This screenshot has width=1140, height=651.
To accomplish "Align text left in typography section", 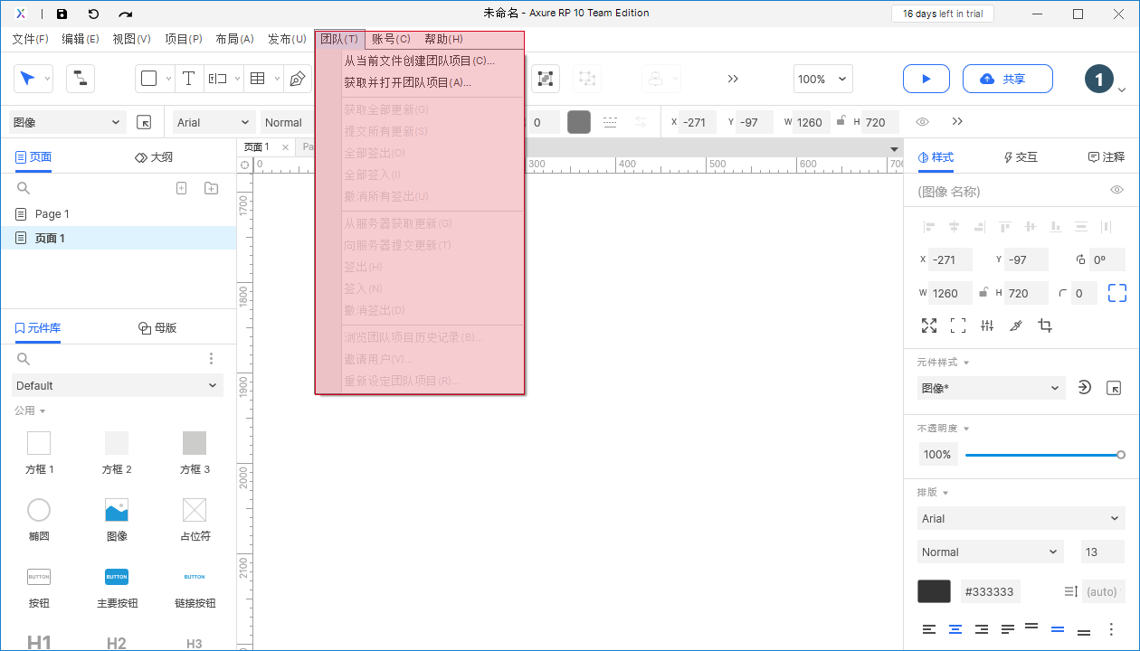I will [929, 629].
